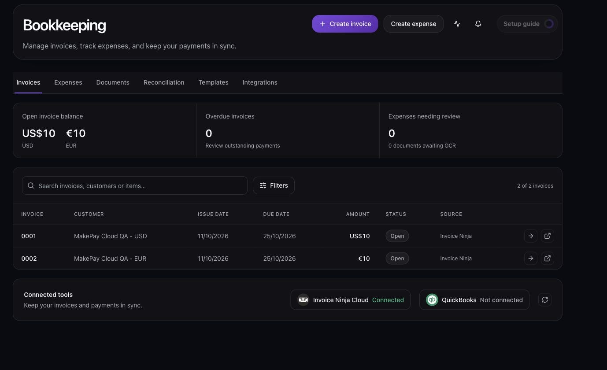The image size is (607, 370).
Task: Open the Templates tab
Action: click(213, 82)
